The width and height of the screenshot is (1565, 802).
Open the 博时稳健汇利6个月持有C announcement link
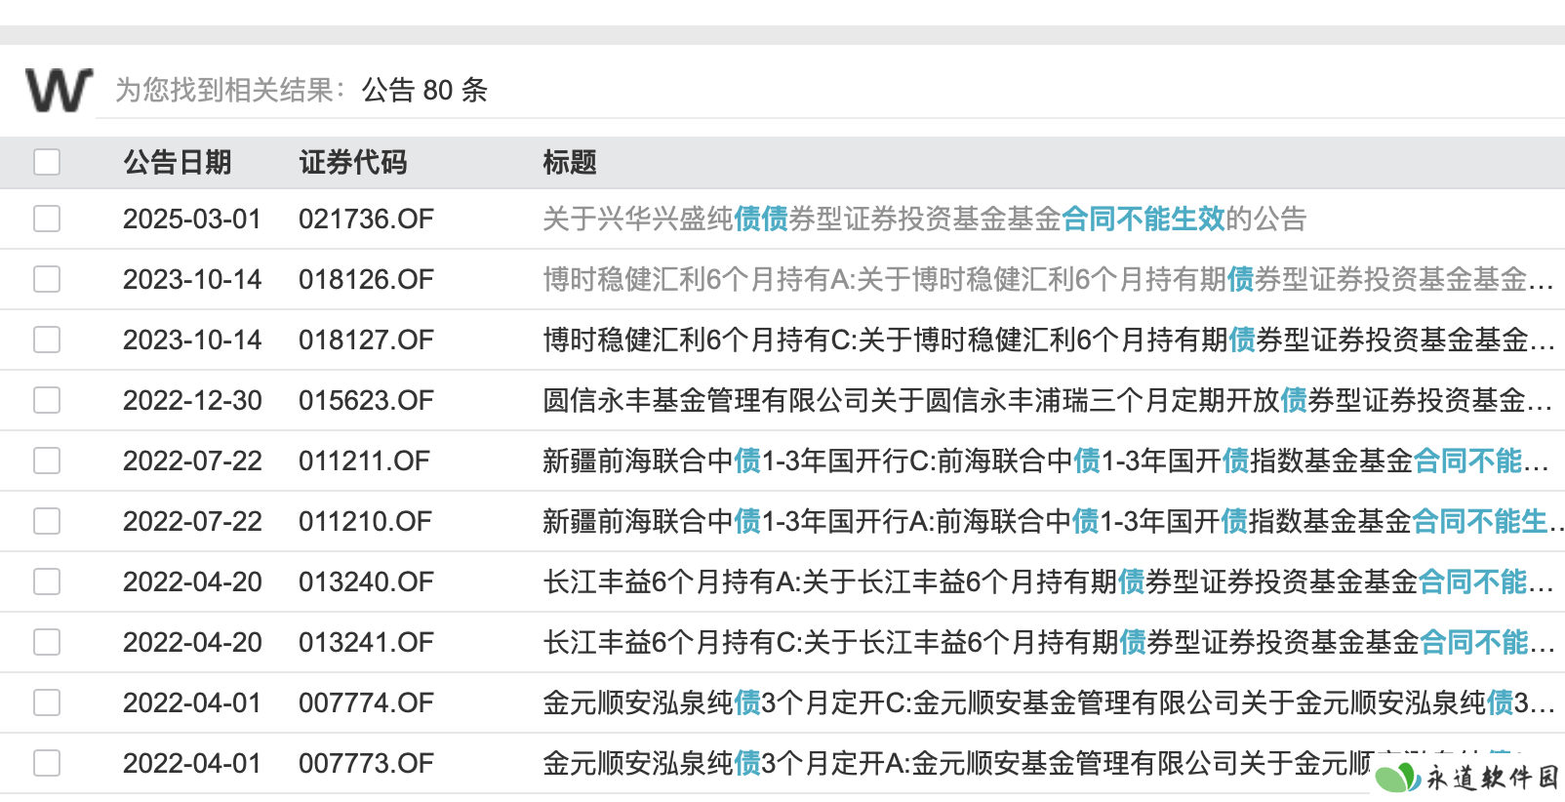click(1048, 340)
